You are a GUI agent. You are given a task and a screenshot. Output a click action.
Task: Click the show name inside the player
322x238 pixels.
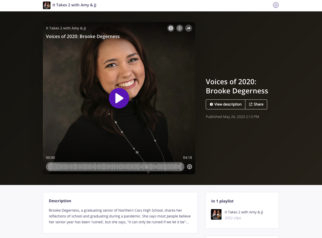pyautogui.click(x=66, y=28)
